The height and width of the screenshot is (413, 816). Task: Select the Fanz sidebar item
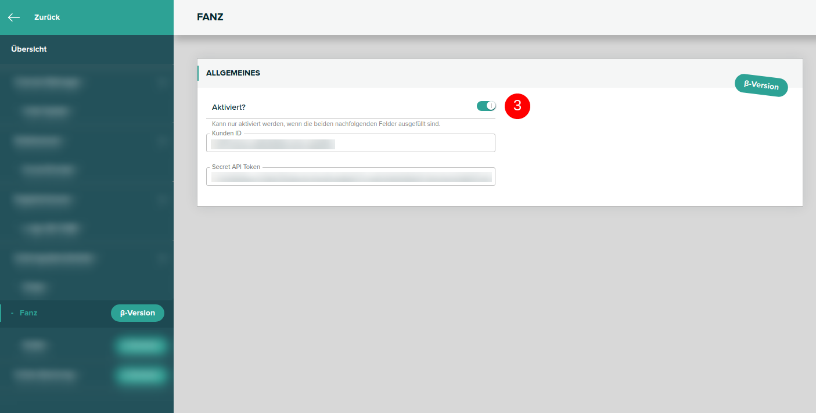point(28,313)
